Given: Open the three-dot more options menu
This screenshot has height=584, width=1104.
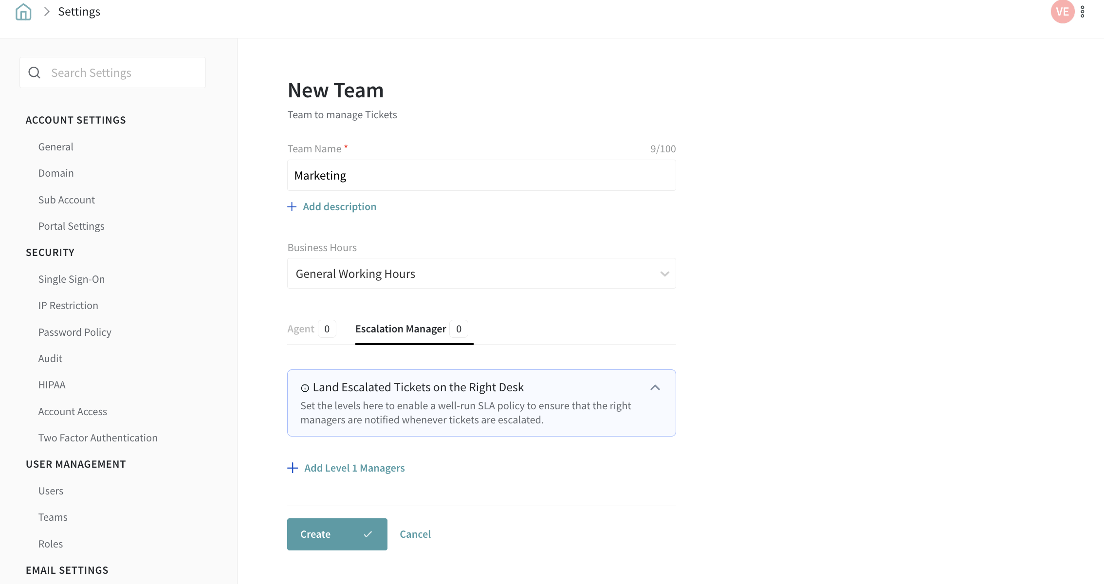Looking at the screenshot, I should pos(1083,12).
